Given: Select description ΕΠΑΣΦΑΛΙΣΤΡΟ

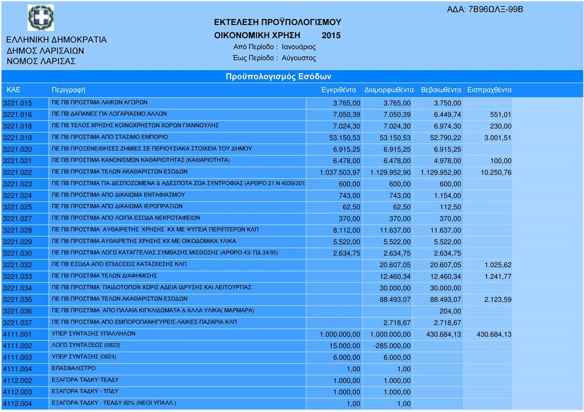Looking at the screenshot, I should click(74, 368).
